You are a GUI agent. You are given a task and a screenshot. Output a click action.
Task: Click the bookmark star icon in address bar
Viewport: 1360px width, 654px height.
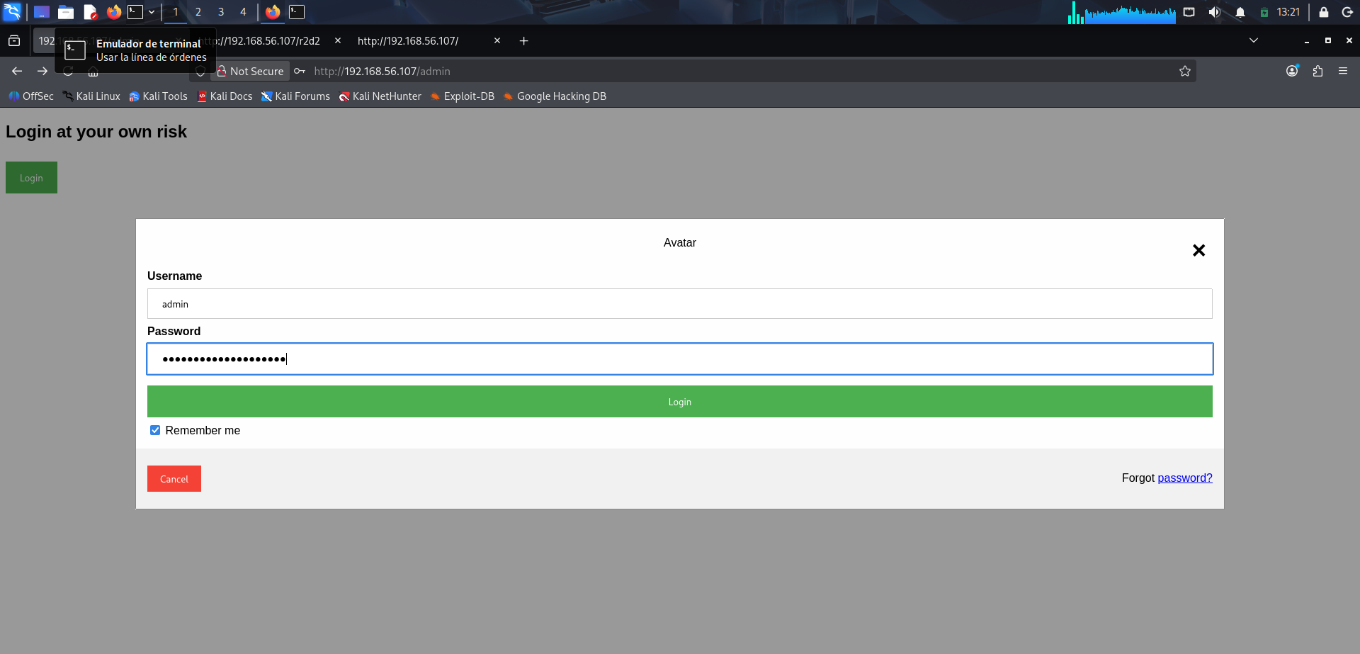[x=1184, y=71]
